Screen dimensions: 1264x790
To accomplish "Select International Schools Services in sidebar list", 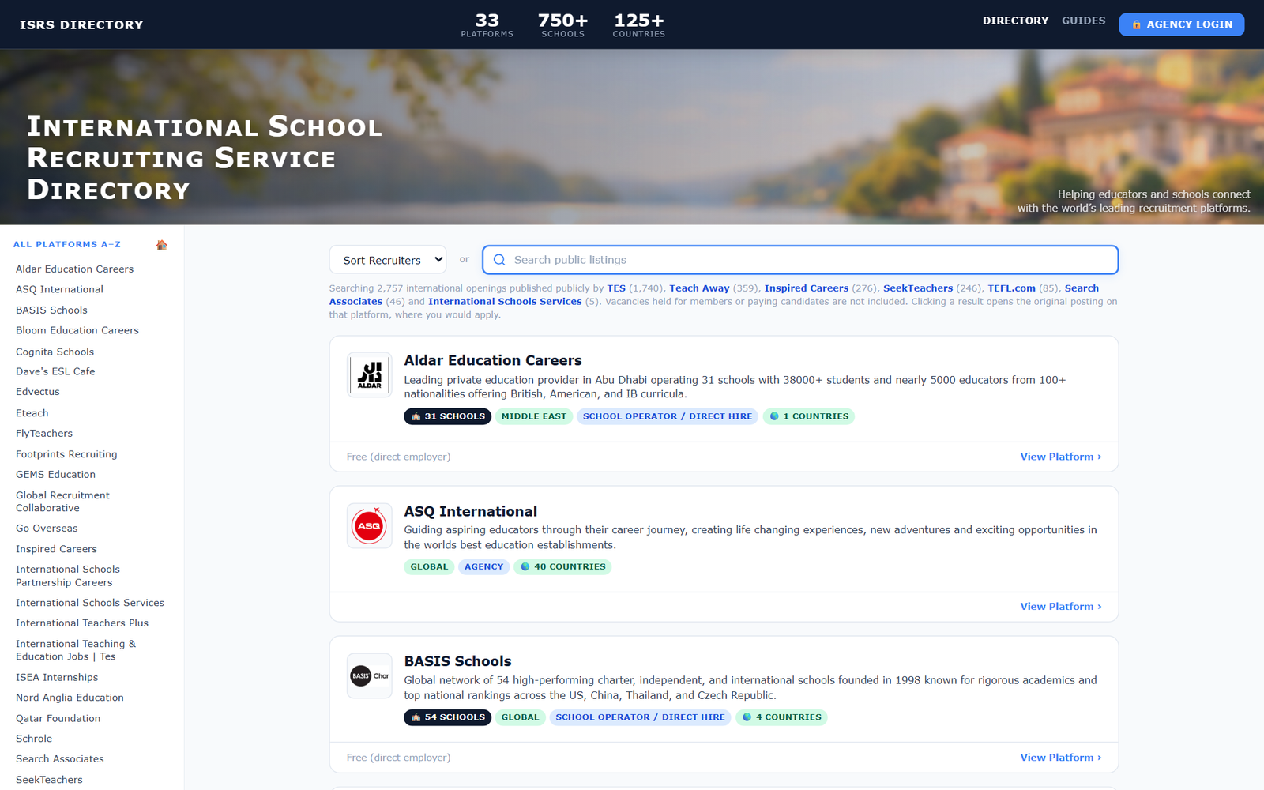I will [x=90, y=603].
